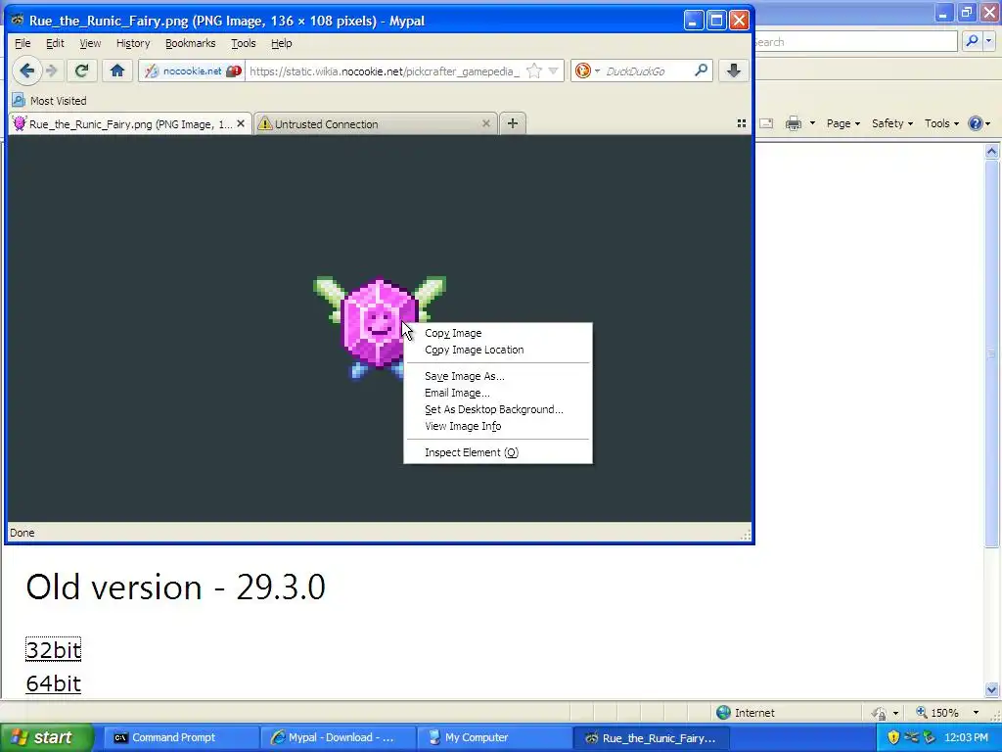Viewport: 1002px width, 752px height.
Task: Open the Edit menu in Mypal
Action: coord(55,43)
